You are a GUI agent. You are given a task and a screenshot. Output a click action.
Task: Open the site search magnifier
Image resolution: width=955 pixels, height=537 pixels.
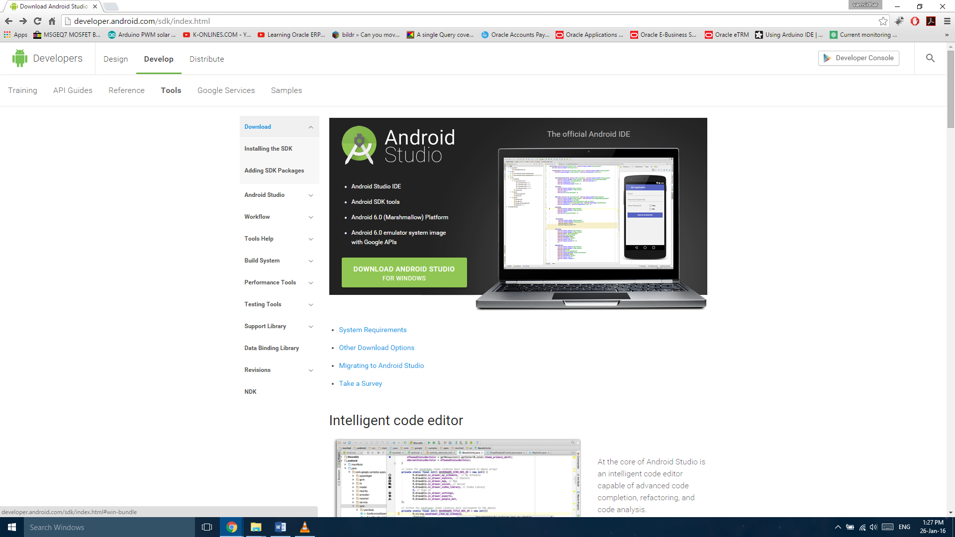tap(930, 58)
